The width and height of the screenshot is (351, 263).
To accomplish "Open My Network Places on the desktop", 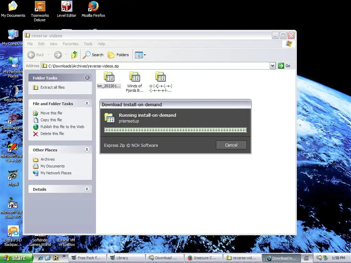I will [13, 67].
